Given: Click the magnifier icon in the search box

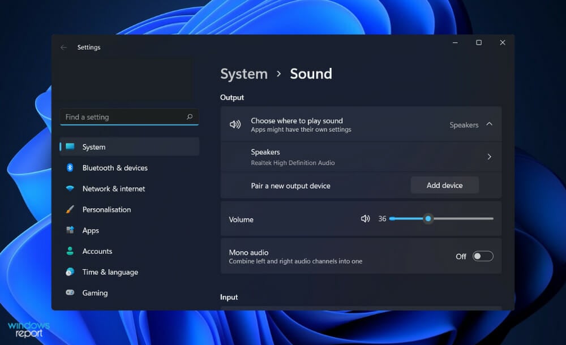Looking at the screenshot, I should pyautogui.click(x=190, y=117).
